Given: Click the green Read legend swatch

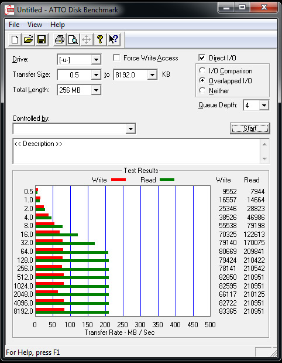Looking at the screenshot, I should (x=167, y=180).
